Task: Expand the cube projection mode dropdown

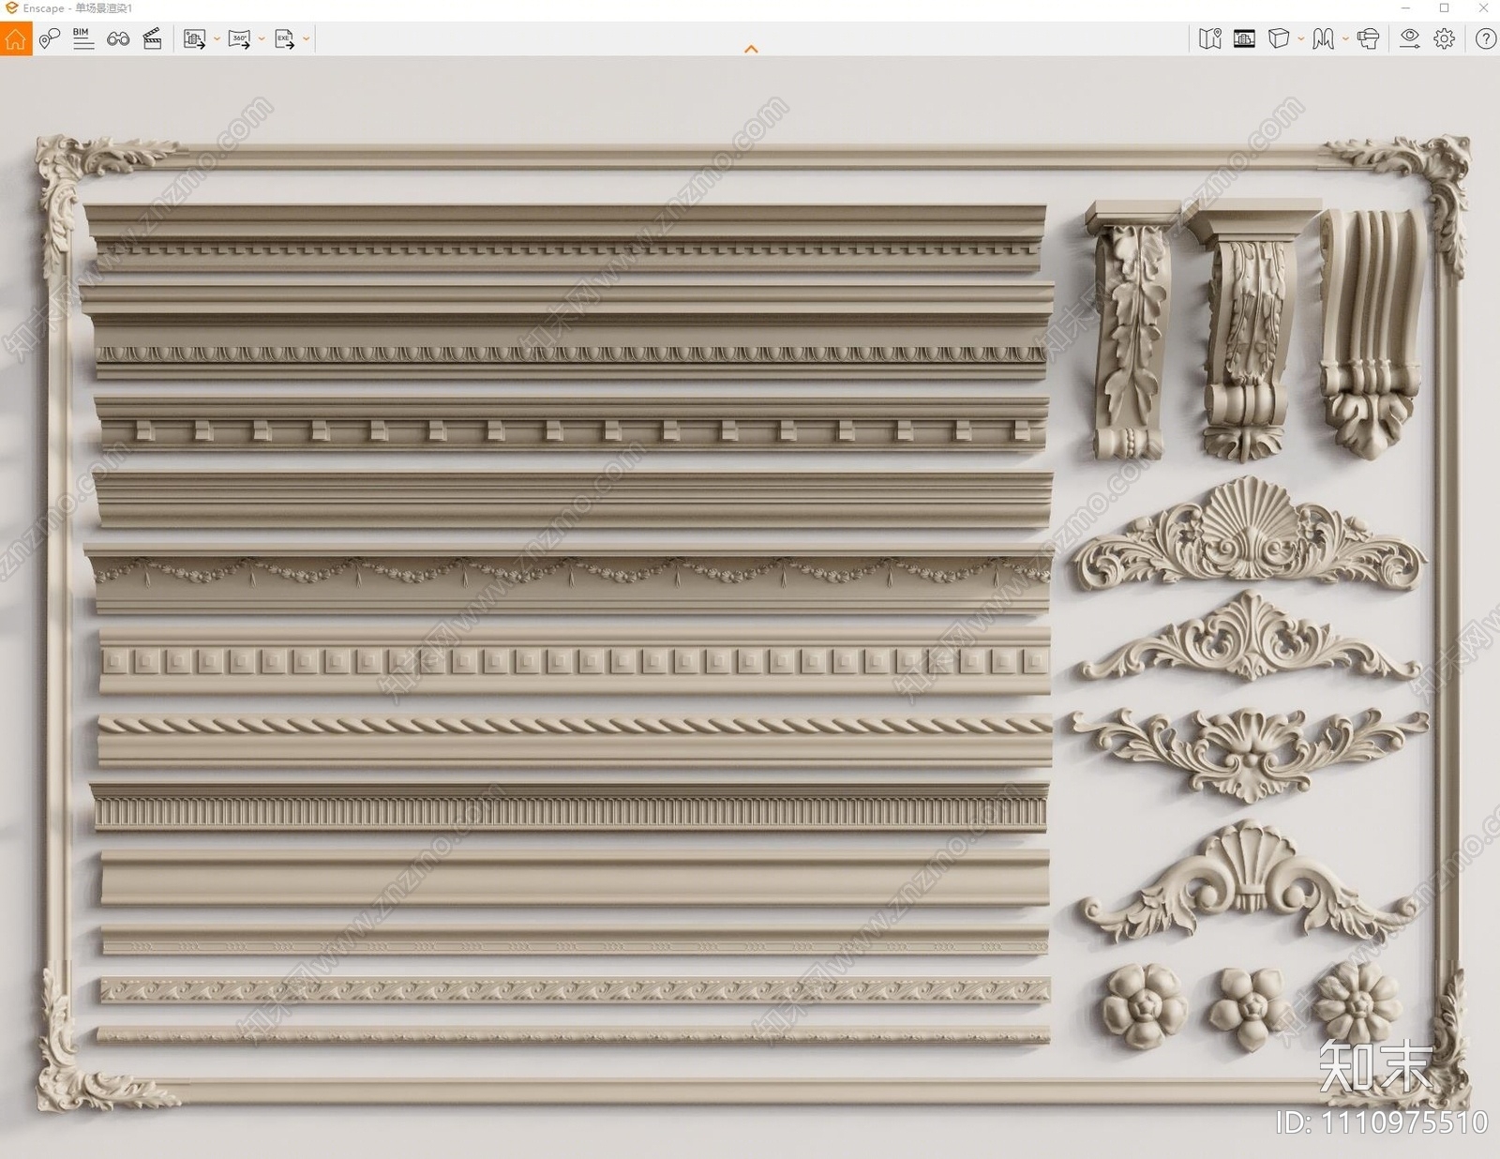Action: click(1301, 39)
